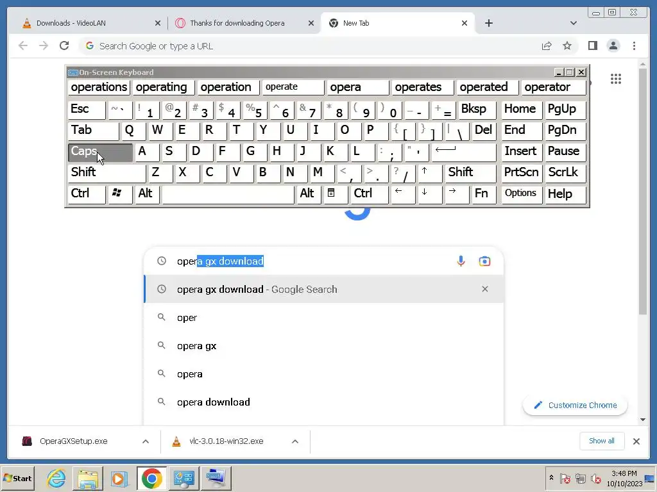657x492 pixels.
Task: Click the down arrow key on keyboard
Action: click(429, 193)
